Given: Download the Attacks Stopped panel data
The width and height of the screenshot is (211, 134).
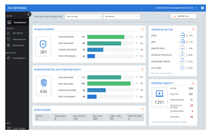Looking at the screenshot, I should 142,29.
